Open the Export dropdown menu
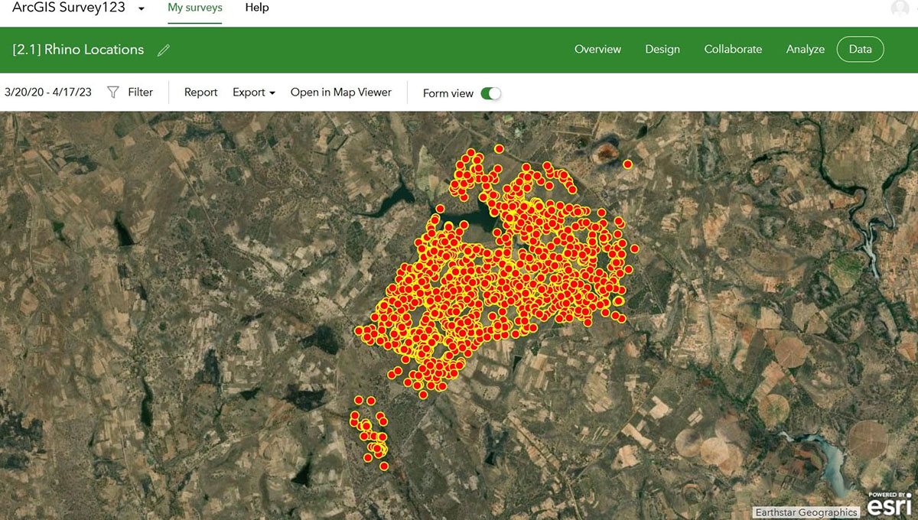Image resolution: width=918 pixels, height=520 pixels. click(x=254, y=93)
